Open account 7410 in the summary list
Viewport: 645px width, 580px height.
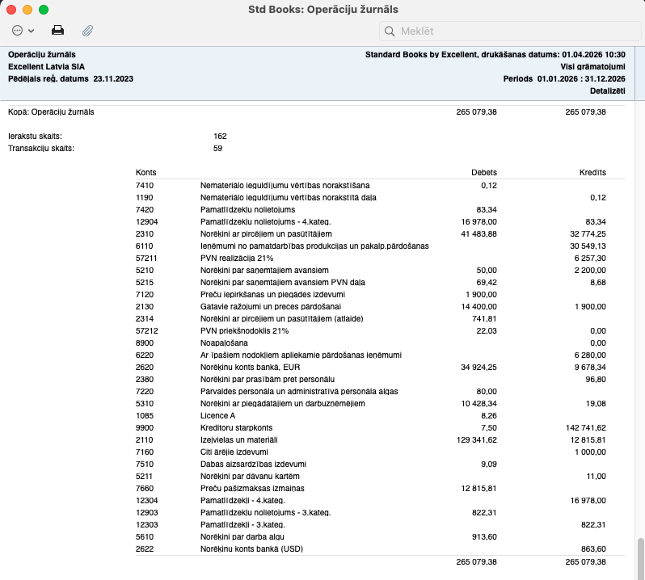pyautogui.click(x=145, y=185)
